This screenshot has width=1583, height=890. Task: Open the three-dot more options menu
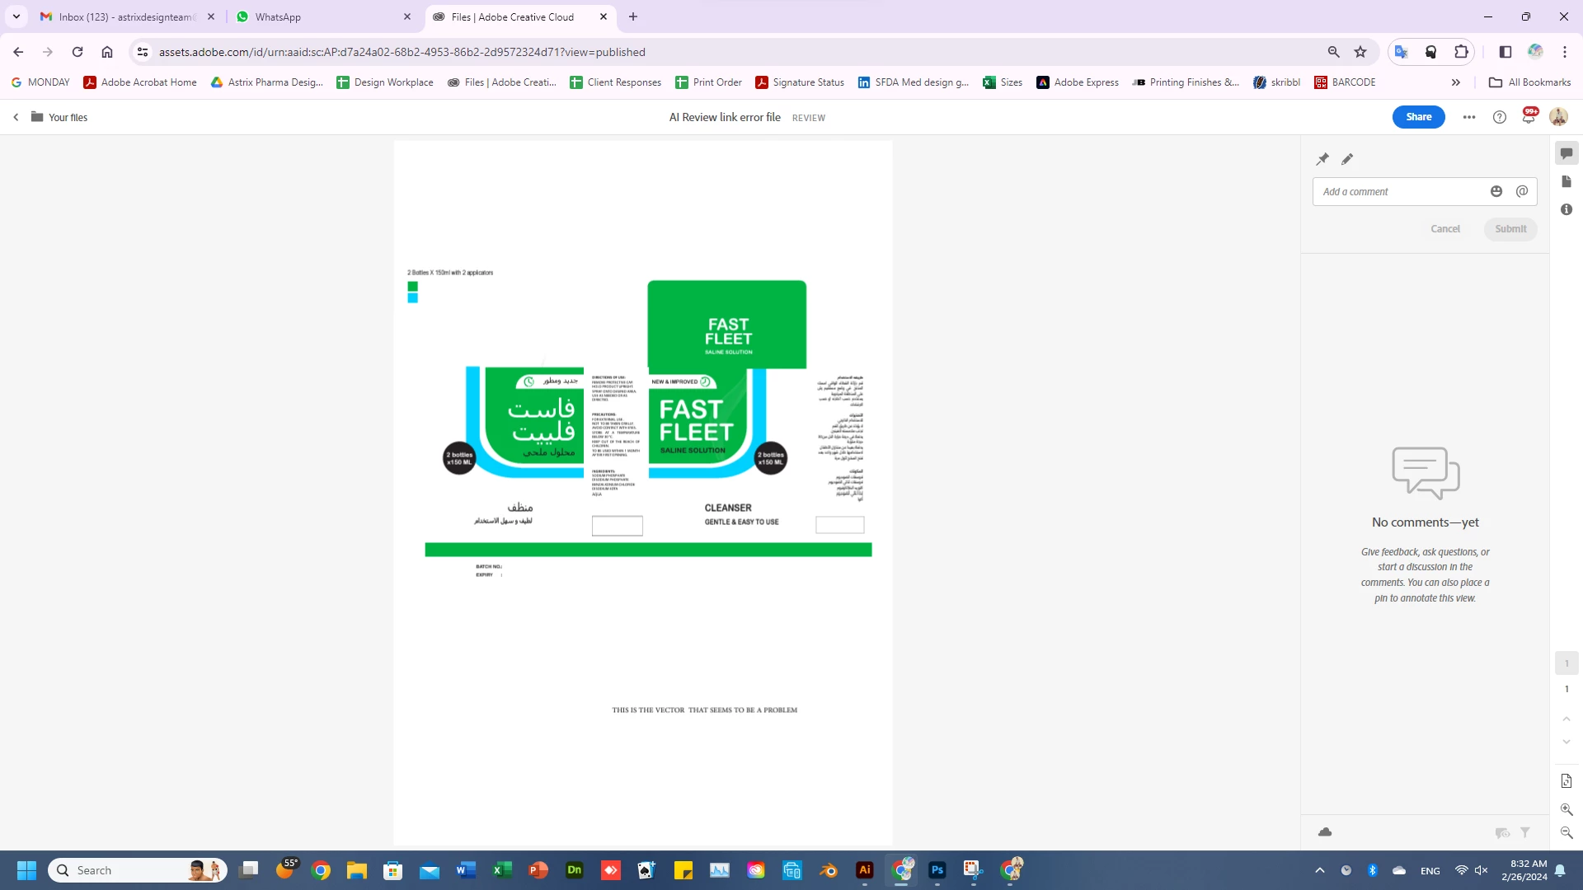(1469, 117)
